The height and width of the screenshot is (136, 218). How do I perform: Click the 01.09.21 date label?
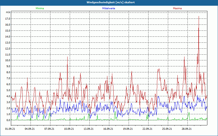coord(10,129)
